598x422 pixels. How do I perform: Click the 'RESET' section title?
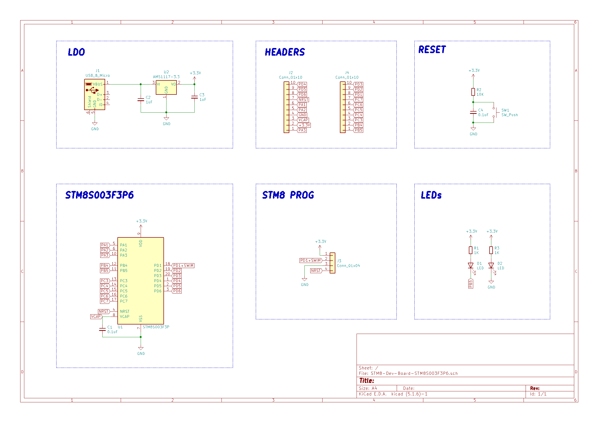(x=432, y=50)
